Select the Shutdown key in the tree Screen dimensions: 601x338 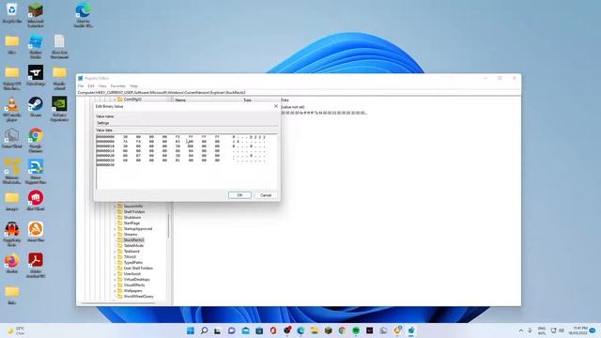[x=132, y=217]
